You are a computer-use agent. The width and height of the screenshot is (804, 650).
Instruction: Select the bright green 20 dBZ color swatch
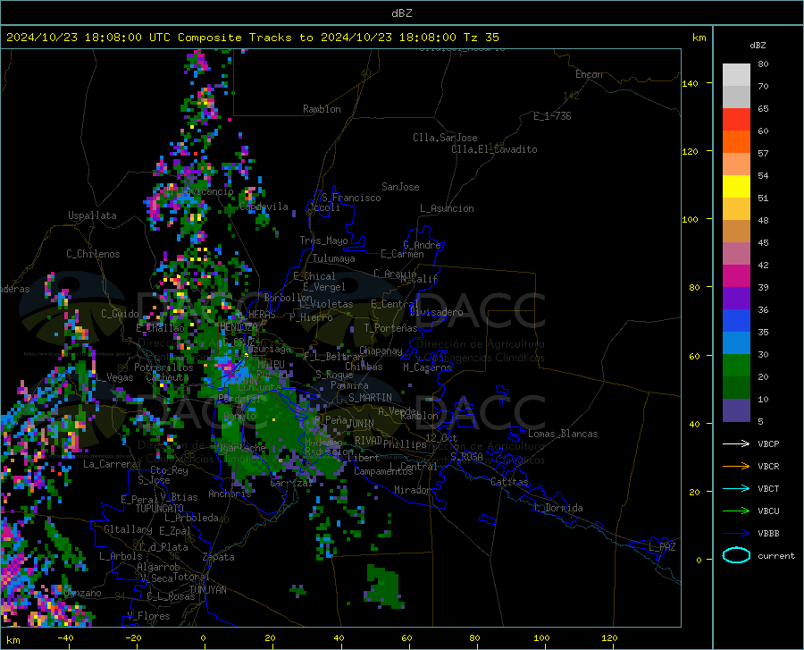[736, 366]
